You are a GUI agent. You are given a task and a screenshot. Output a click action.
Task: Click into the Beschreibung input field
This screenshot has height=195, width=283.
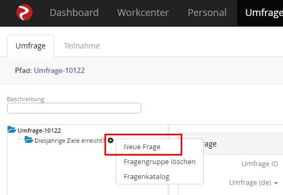(x=74, y=108)
